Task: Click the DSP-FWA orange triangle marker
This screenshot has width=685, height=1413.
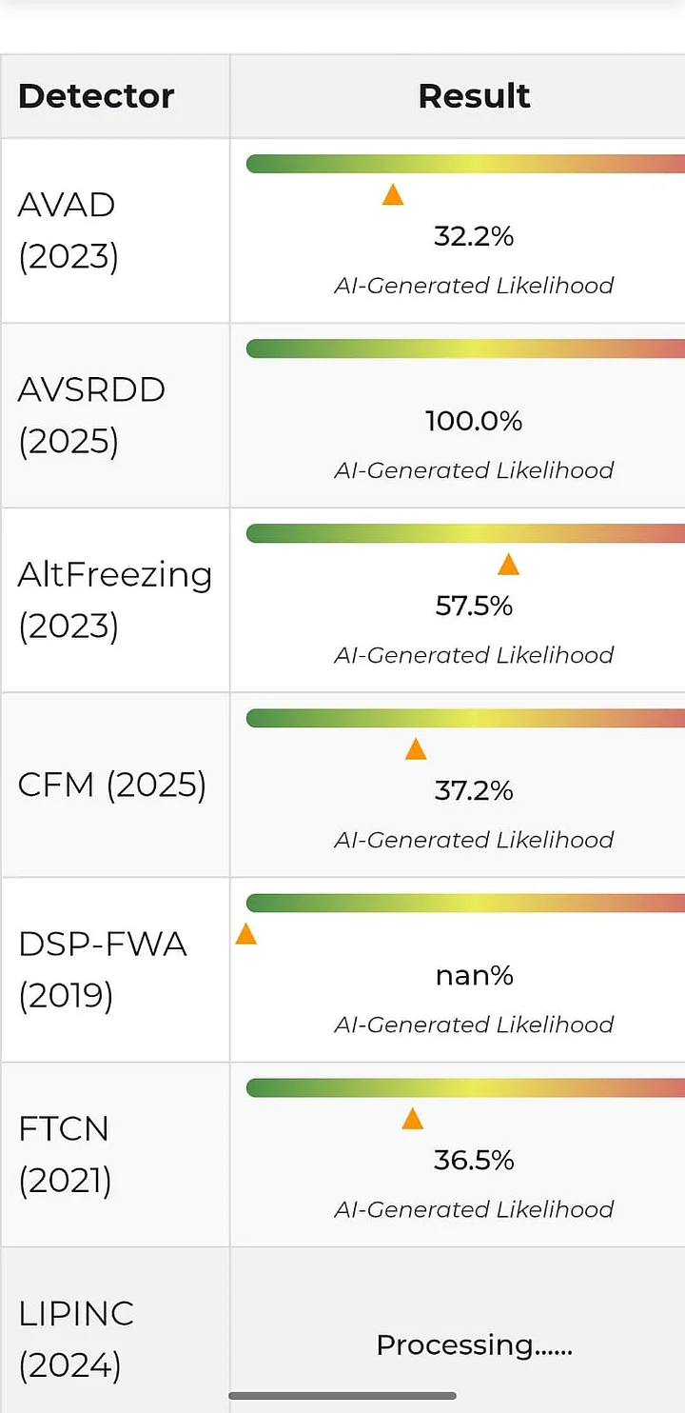Action: (x=246, y=934)
